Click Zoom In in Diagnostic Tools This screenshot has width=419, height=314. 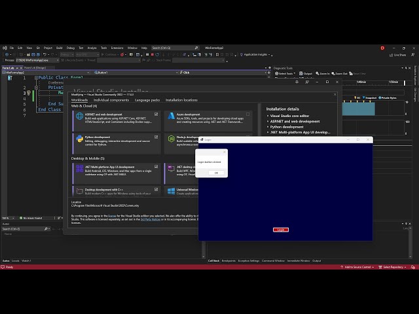pos(323,73)
